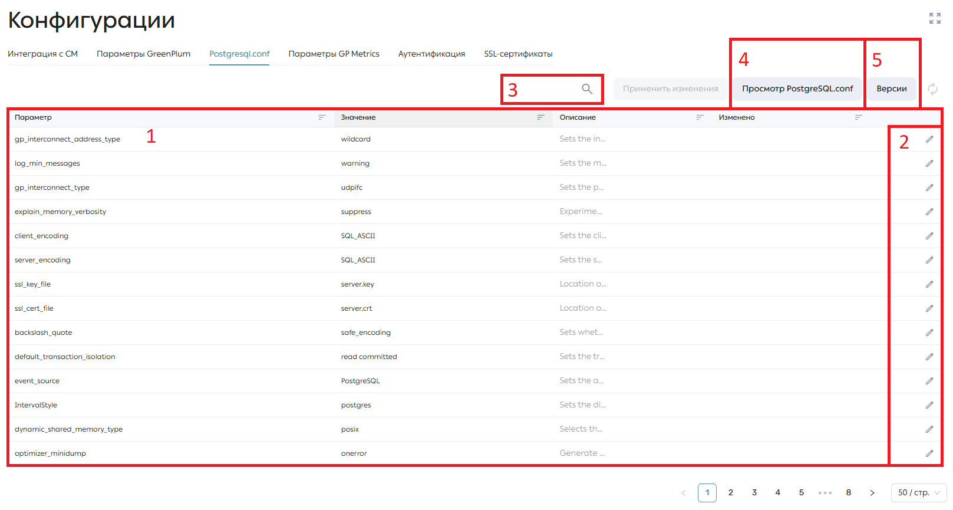Edit the gp_interconnect_address_type parameter with the pencil icon
The width and height of the screenshot is (953, 510).
(929, 139)
